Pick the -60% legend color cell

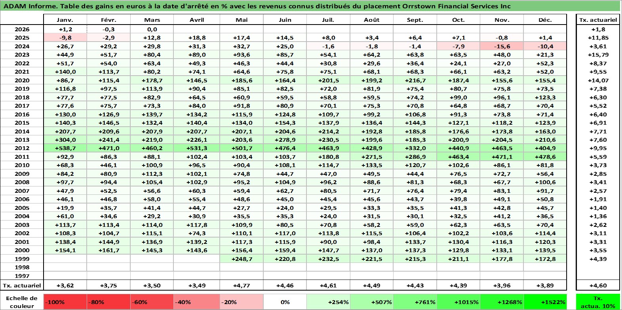(152, 302)
